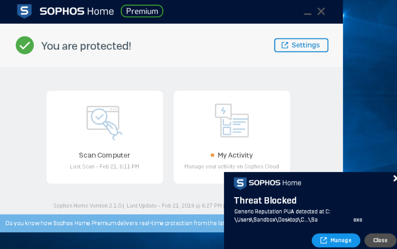The width and height of the screenshot is (397, 249).
Task: Open Settings with the top-right button
Action: (x=301, y=45)
